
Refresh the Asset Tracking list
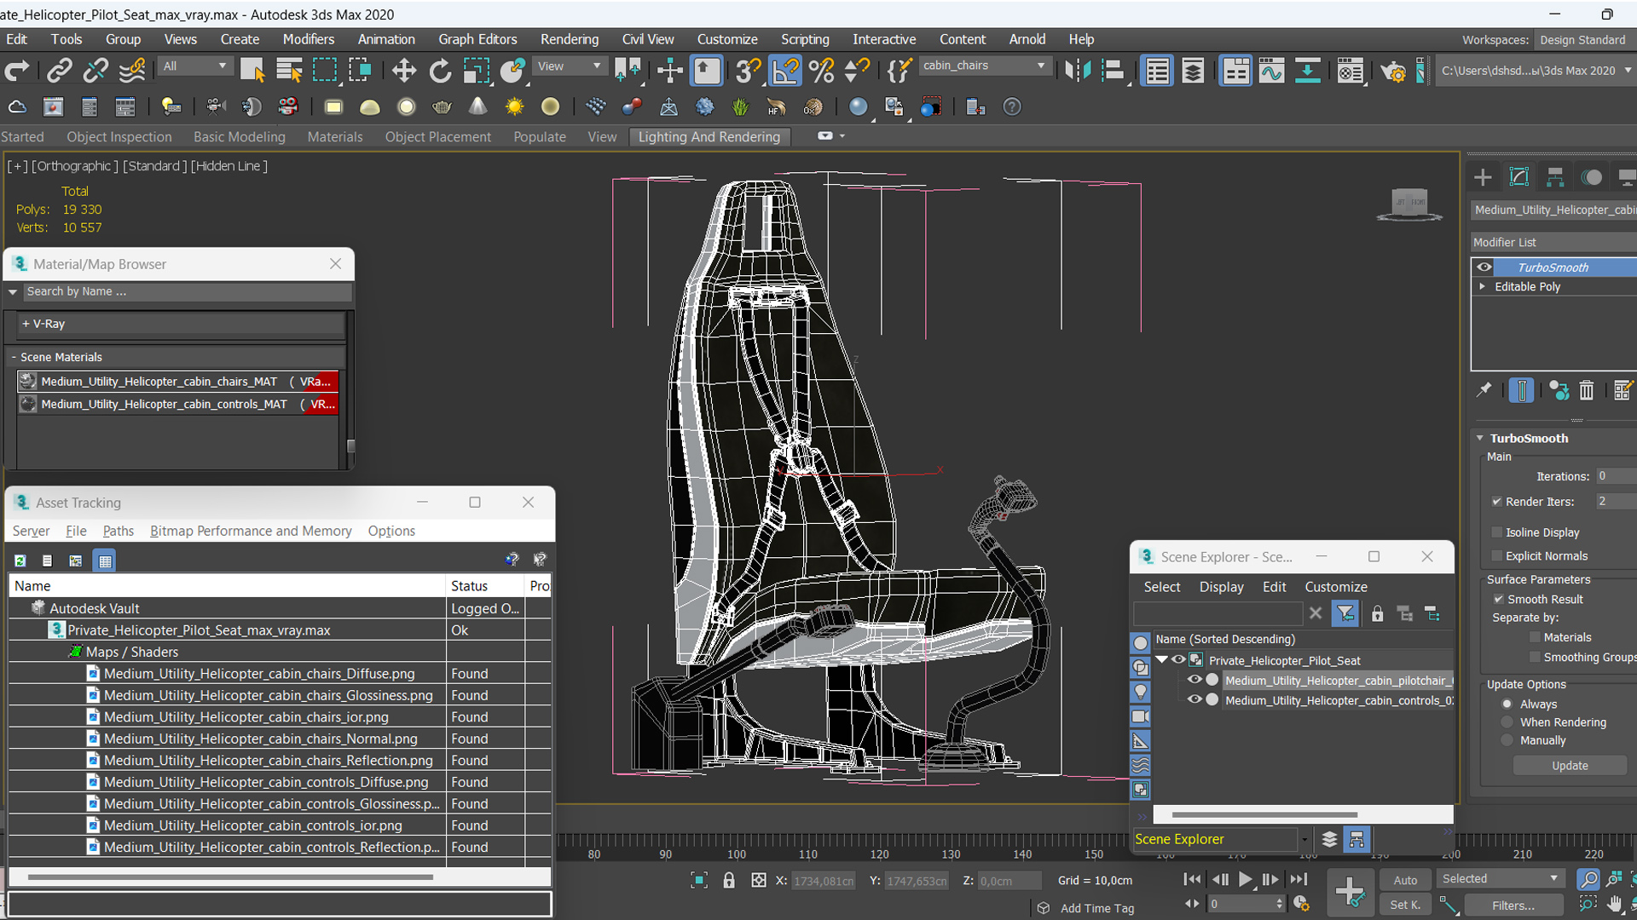click(20, 561)
